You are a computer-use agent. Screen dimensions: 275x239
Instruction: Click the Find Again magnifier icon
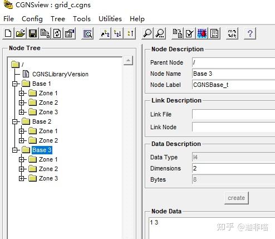160,33
